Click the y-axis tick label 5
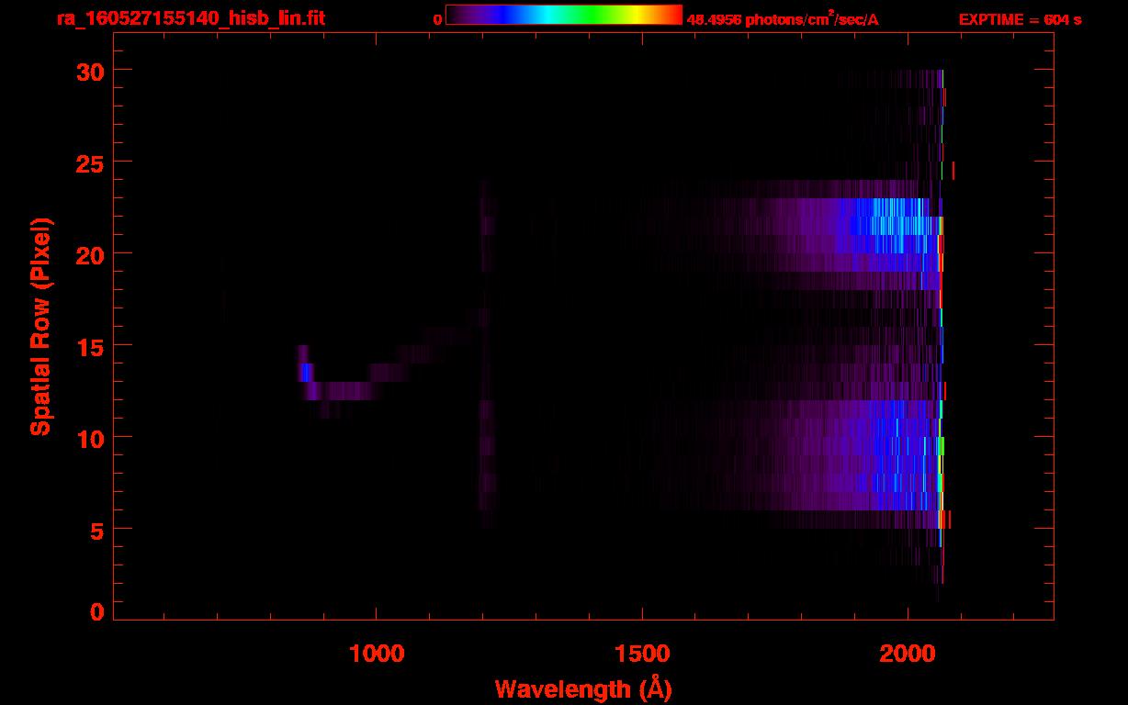The width and height of the screenshot is (1128, 705). (x=96, y=530)
